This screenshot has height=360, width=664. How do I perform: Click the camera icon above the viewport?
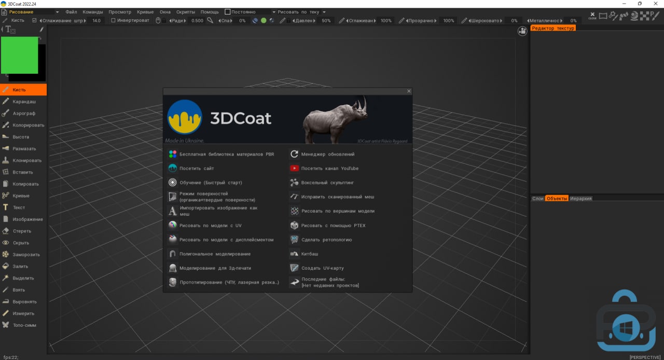coord(522,31)
